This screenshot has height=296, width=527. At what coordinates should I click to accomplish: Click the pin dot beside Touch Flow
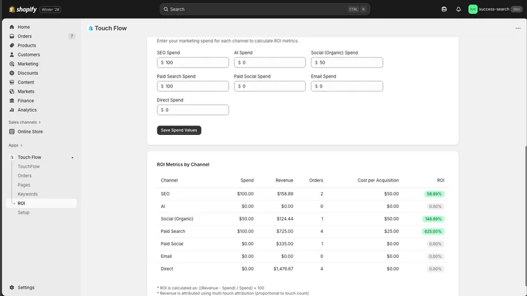(x=72, y=158)
